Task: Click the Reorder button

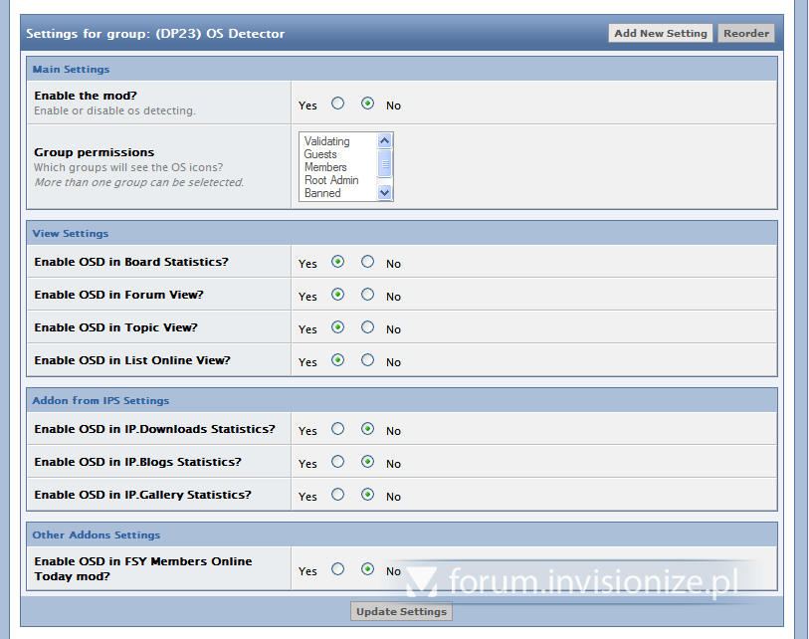Action: point(746,33)
